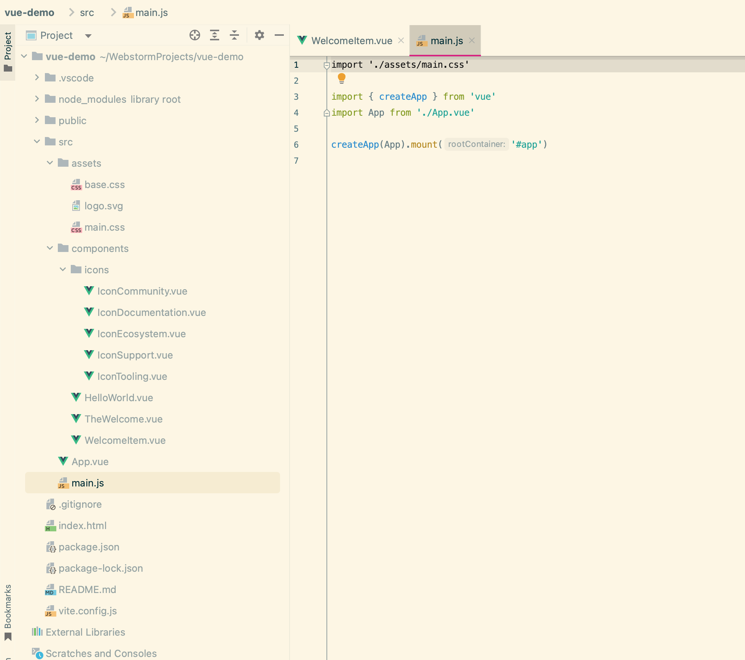The width and height of the screenshot is (745, 660).
Task: Click the yellow lightbulb intention icon
Action: [342, 78]
